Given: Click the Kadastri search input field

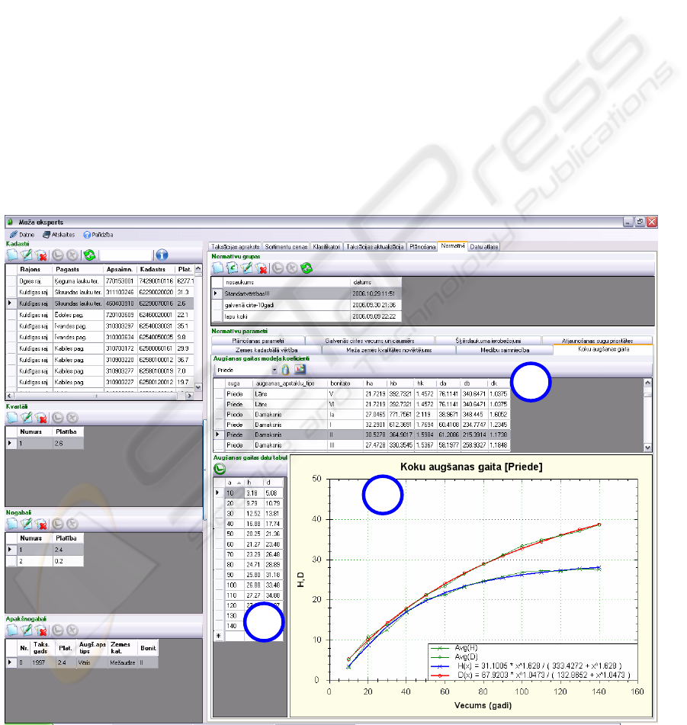Looking at the screenshot, I should (127, 255).
